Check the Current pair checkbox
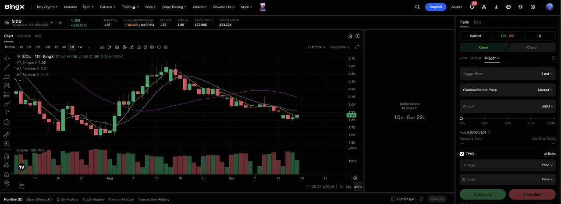This screenshot has width=561, height=204. 393,199
